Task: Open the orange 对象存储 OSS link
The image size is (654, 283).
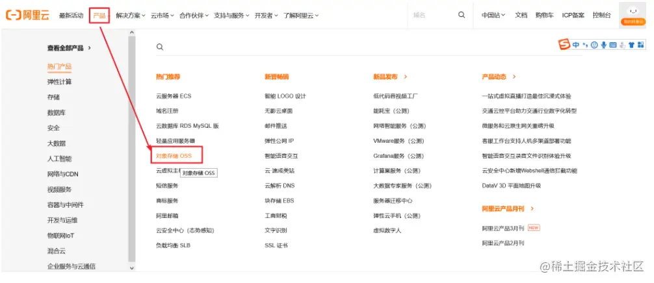Action: click(174, 156)
